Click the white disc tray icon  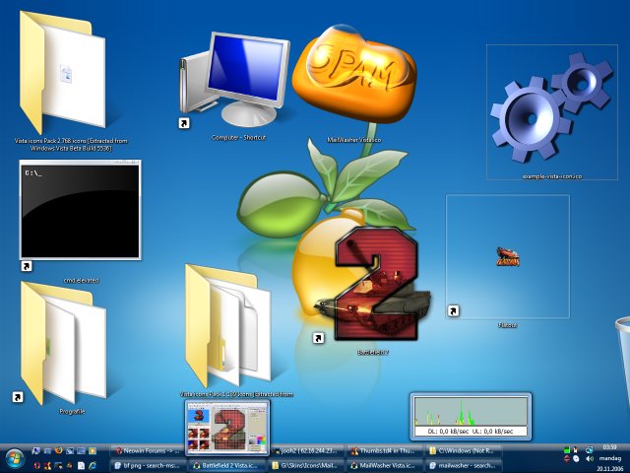pos(576,459)
